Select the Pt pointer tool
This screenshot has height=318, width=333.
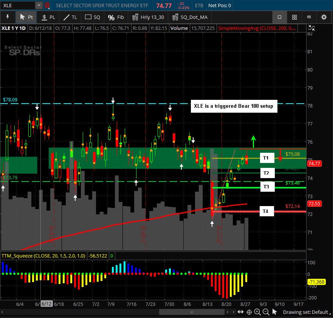pos(26,17)
